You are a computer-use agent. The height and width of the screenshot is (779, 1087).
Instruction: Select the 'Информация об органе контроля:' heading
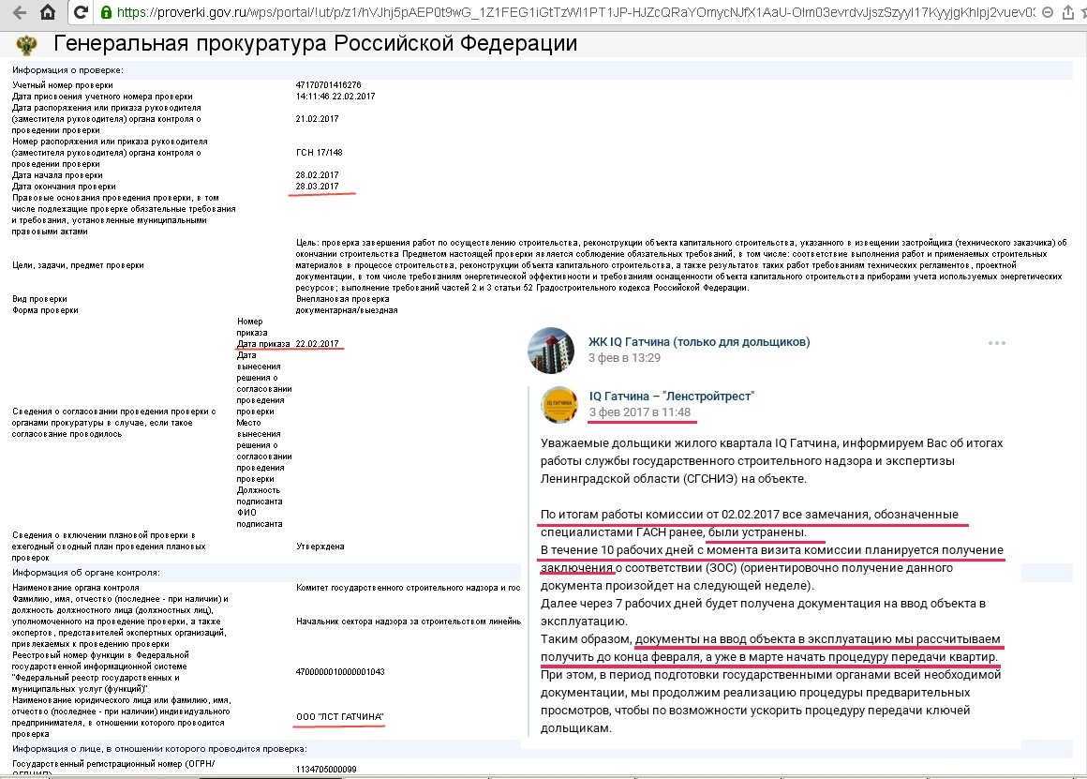[86, 572]
